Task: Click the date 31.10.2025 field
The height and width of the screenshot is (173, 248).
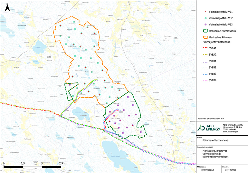Action: click(231, 170)
